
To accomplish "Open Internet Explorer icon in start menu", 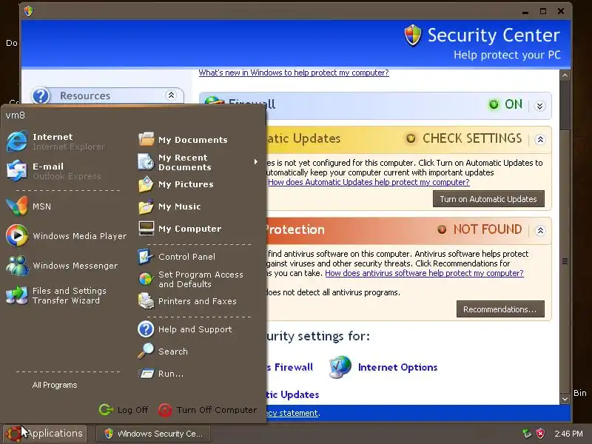I will coord(16,141).
